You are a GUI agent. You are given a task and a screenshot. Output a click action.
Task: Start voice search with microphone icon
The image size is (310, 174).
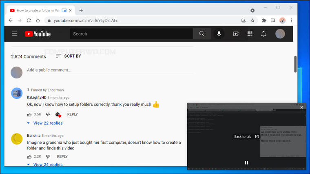click(x=219, y=33)
